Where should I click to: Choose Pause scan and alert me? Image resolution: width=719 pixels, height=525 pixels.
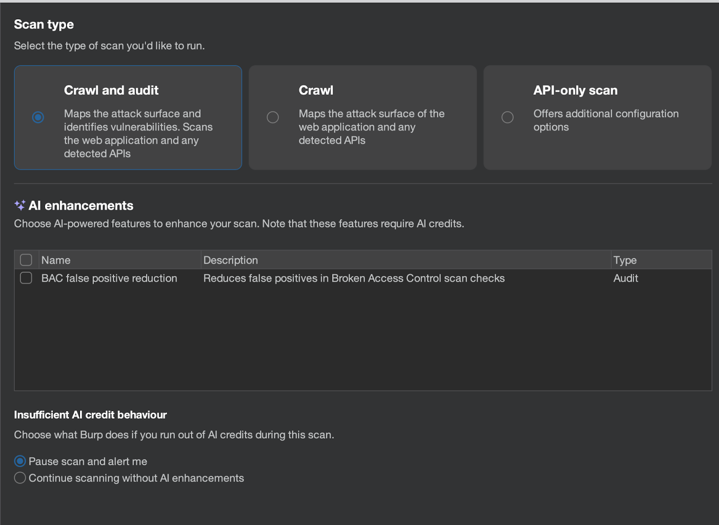click(20, 461)
